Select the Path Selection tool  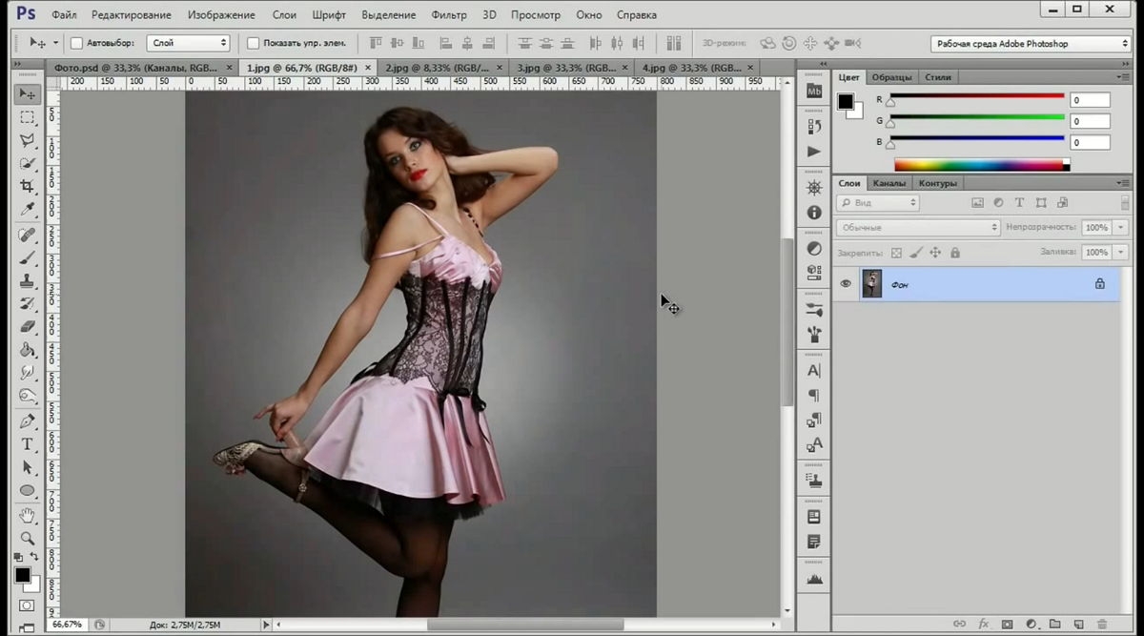pos(27,467)
